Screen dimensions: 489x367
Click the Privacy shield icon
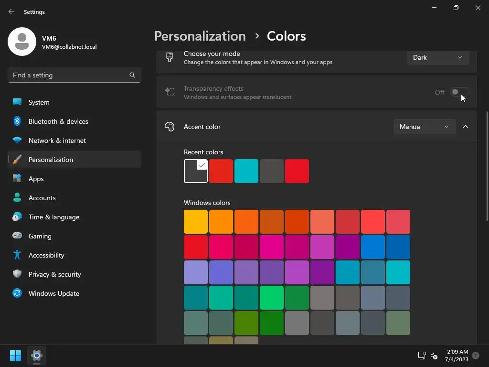click(17, 274)
